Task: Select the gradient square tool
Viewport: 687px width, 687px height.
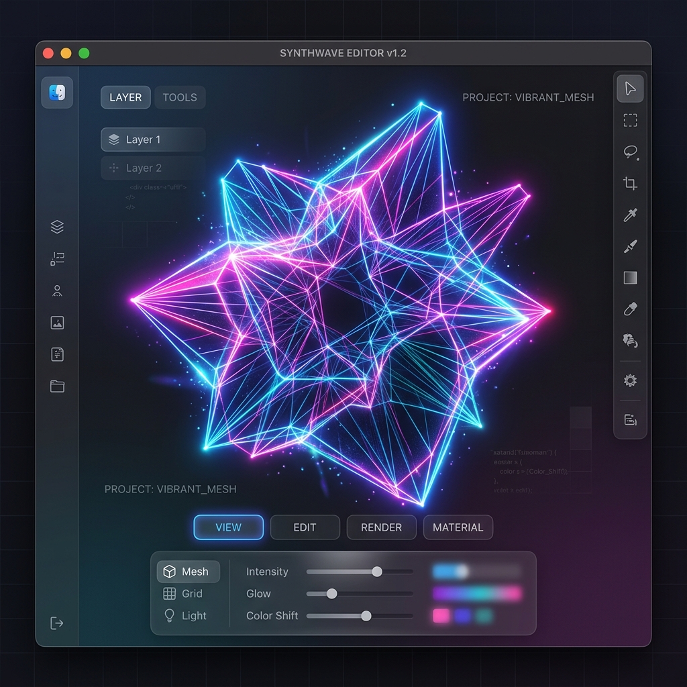Action: click(x=630, y=278)
